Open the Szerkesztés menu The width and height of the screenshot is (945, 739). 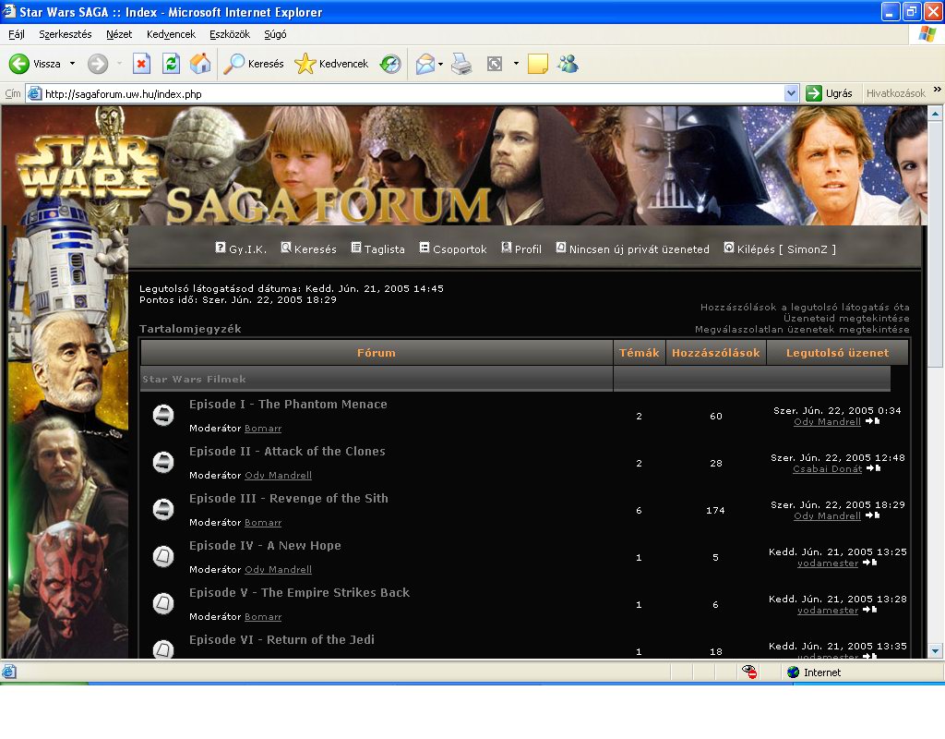pos(66,34)
